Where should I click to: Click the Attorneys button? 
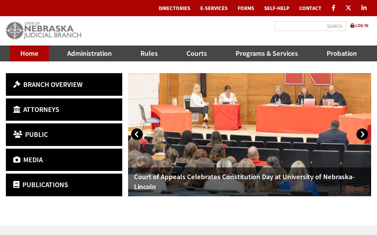coord(64,110)
